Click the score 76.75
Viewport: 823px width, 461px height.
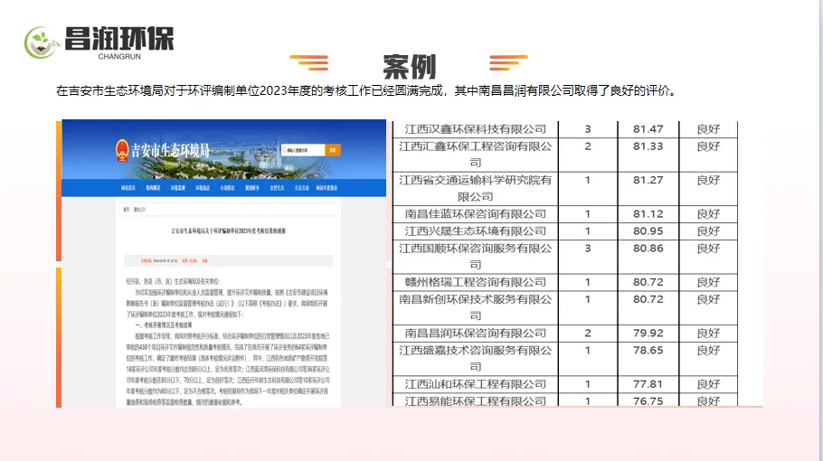pos(648,401)
